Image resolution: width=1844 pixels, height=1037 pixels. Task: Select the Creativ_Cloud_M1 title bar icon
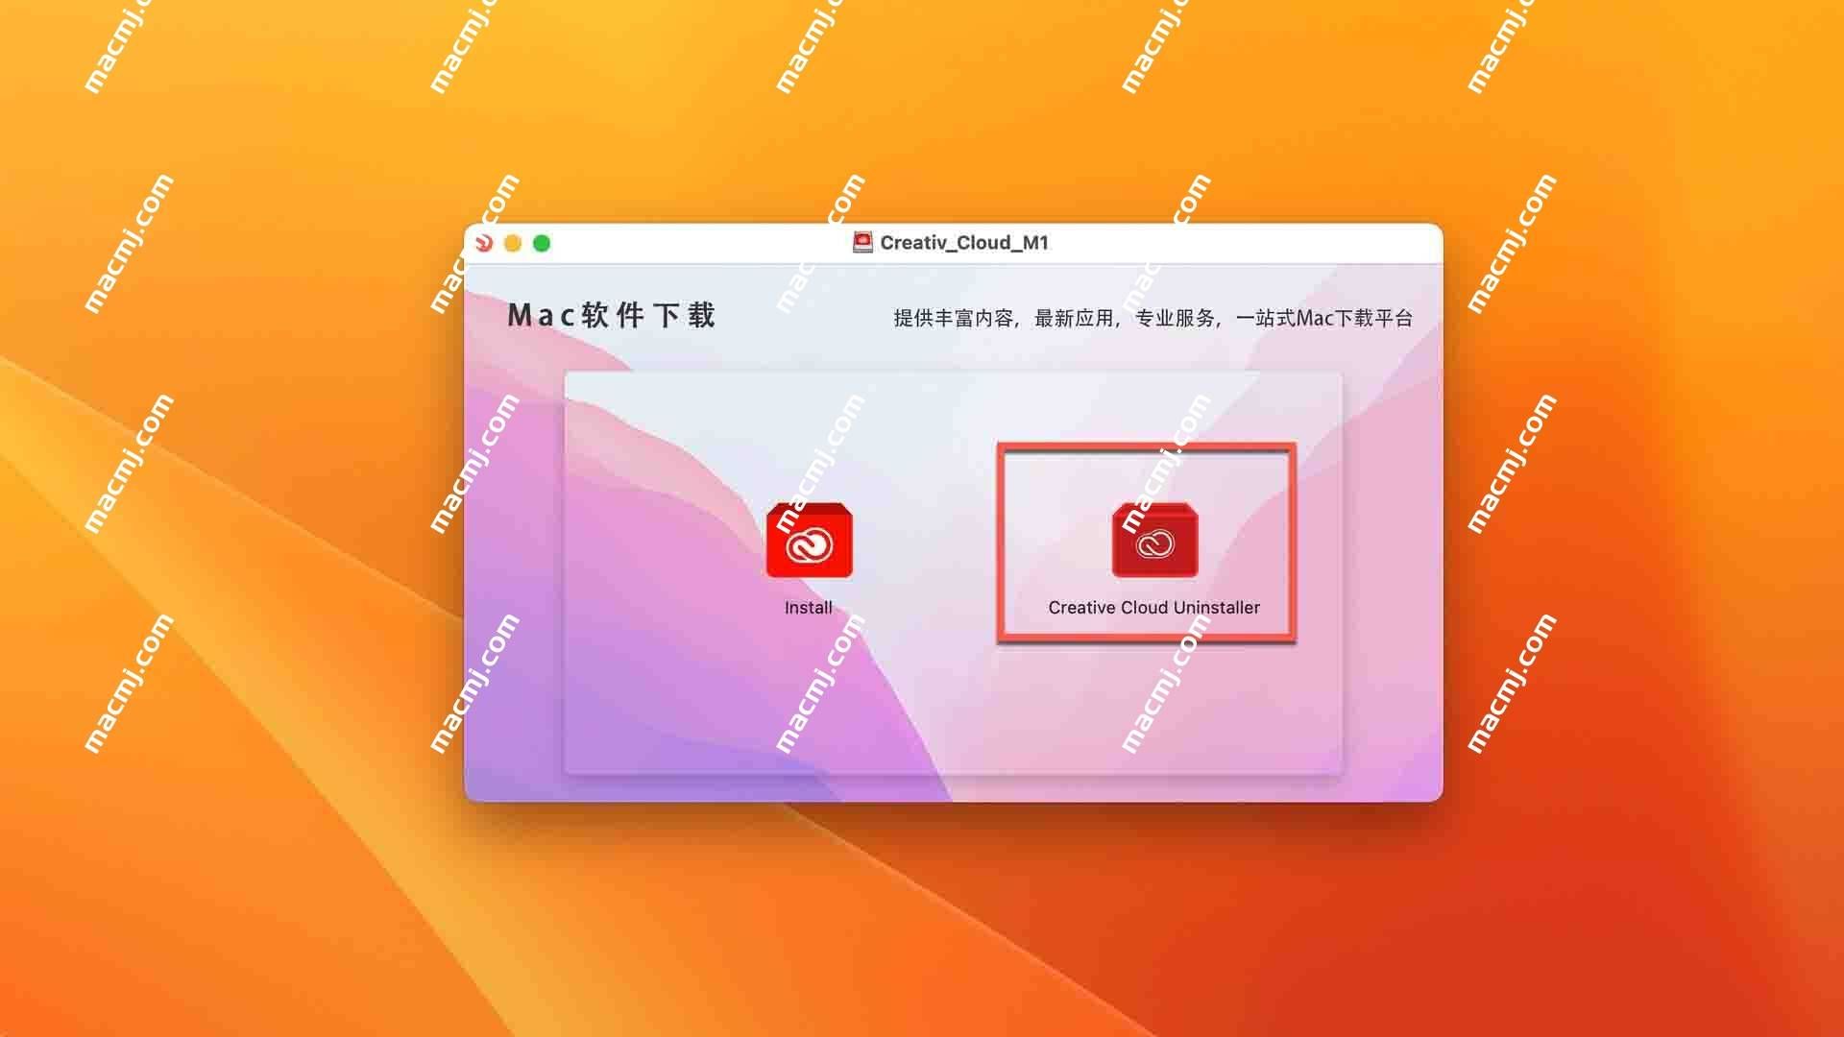coord(861,242)
